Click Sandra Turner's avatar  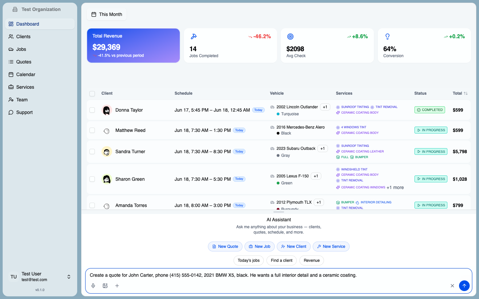tap(106, 151)
